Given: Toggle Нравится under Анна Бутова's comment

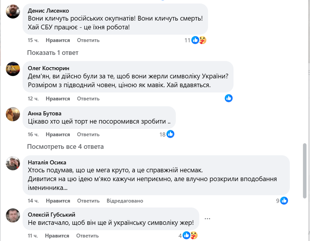Looking at the screenshot, I should (59, 134).
